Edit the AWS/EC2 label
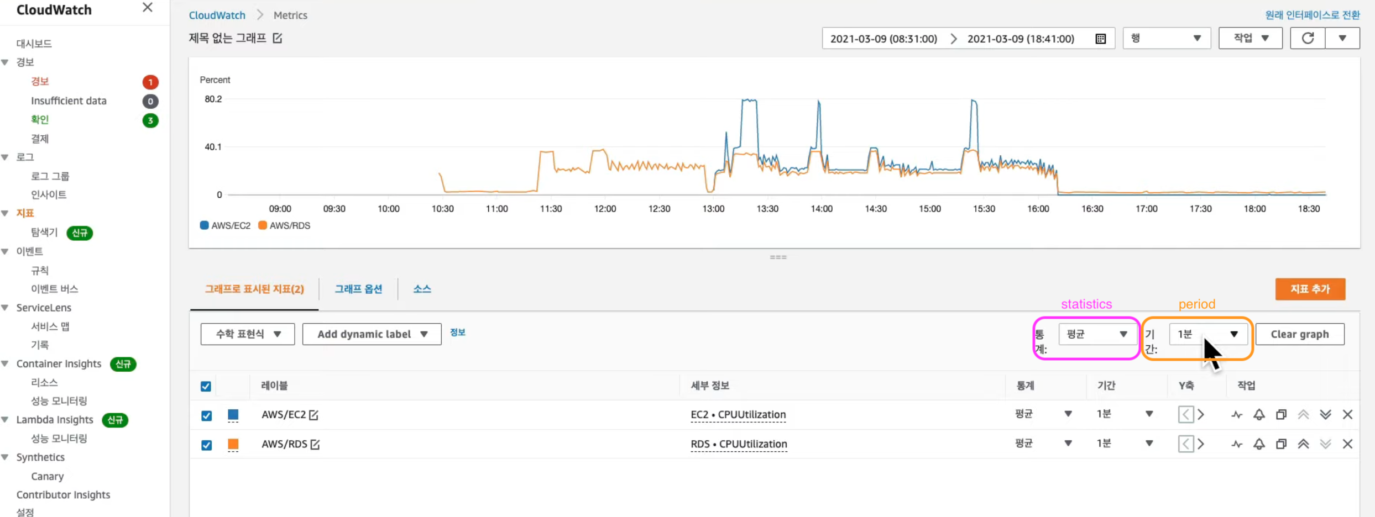1375x517 pixels. pos(313,415)
